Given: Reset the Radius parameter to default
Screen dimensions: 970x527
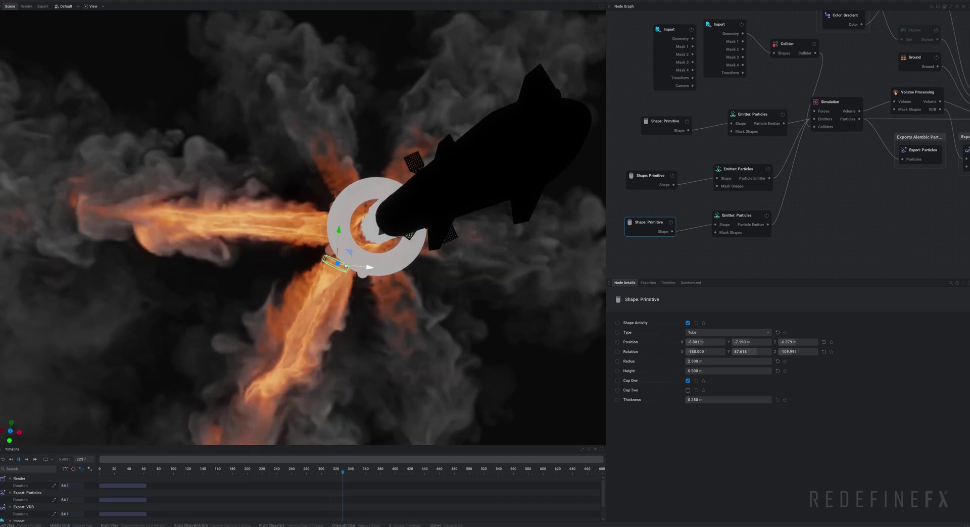Looking at the screenshot, I should pos(778,361).
